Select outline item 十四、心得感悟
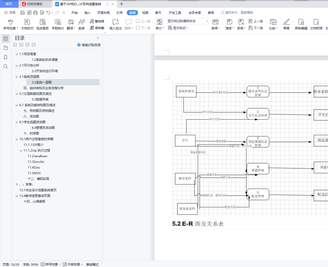The height and width of the screenshot is (267, 328). click(x=34, y=202)
